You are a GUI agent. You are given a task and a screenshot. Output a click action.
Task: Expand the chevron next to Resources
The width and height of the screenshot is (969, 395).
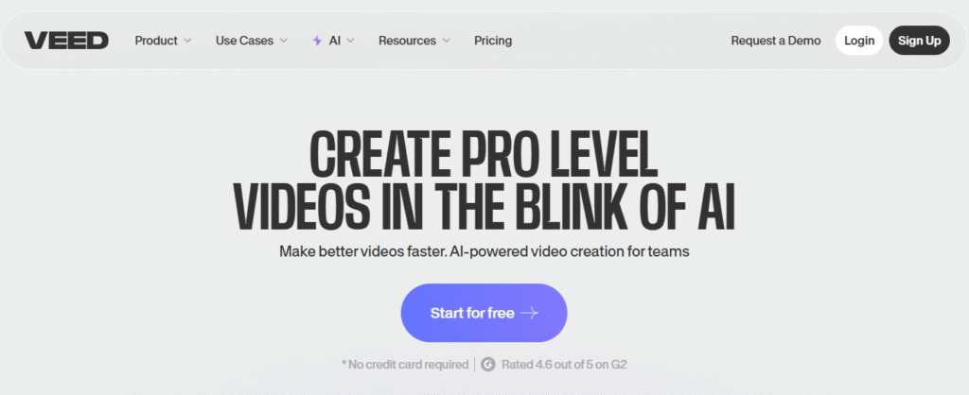446,41
